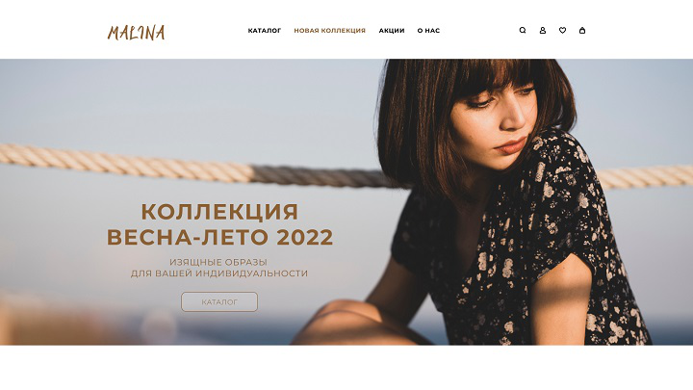Image resolution: width=693 pixels, height=390 pixels.
Task: Click the floral dress in hero image
Action: [x=530, y=247]
